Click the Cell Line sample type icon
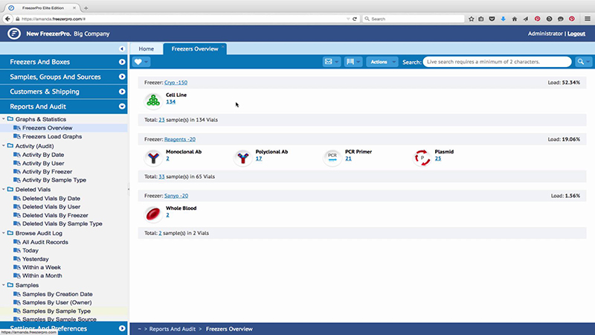The image size is (595, 335). 153,100
